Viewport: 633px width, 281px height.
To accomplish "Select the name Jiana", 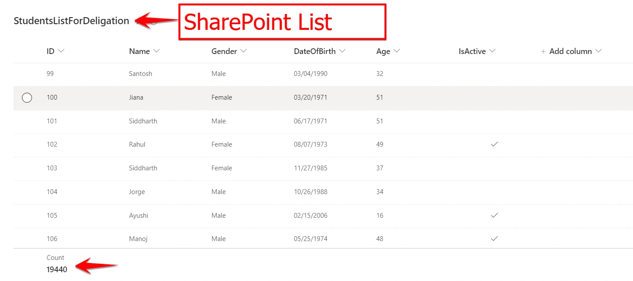I will click(136, 97).
